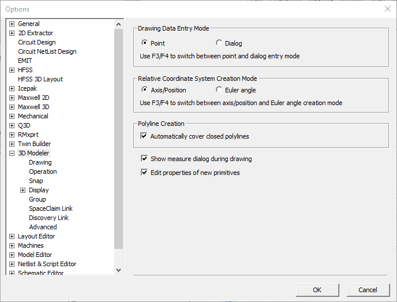Toggle Automatically cover closed polylines
The image size is (397, 302).
coord(144,136)
